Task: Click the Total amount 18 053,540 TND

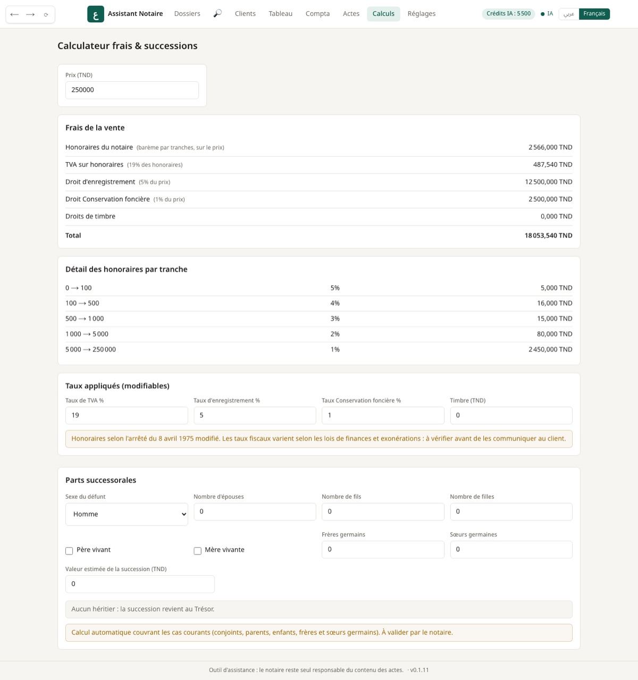Action: tap(548, 236)
